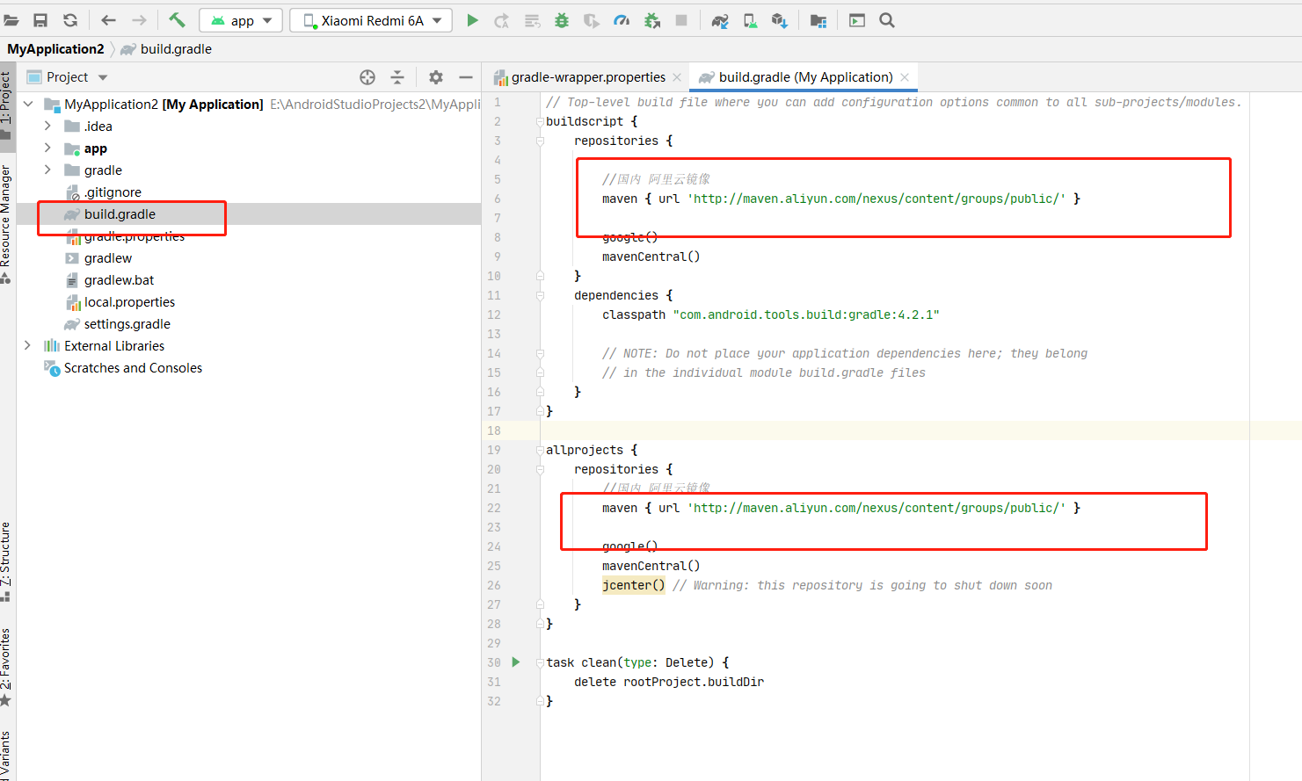Open the Project Structure icon
Viewport: 1302px width, 781px height.
(818, 20)
